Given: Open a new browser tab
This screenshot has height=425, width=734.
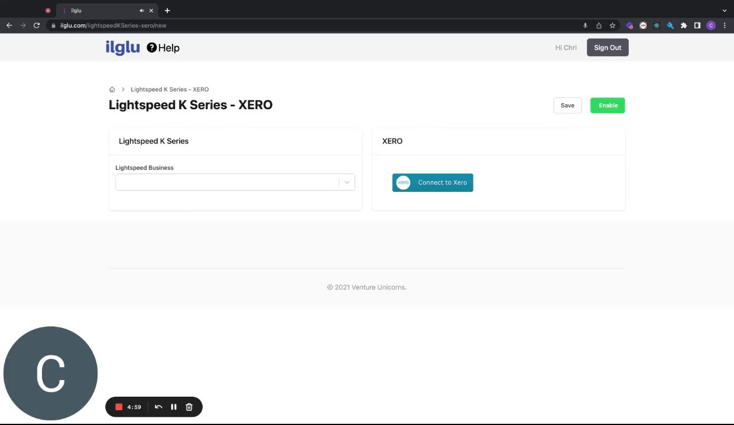Looking at the screenshot, I should (167, 11).
